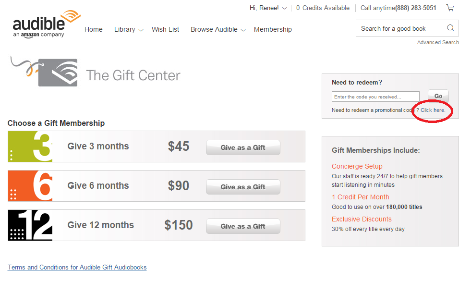
Task: Give 12 months as a gift
Action: pyautogui.click(x=243, y=226)
